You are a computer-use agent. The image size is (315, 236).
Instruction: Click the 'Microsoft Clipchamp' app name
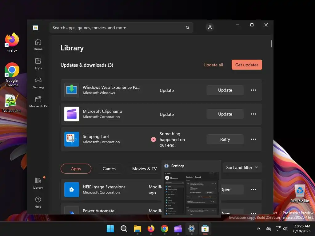click(102, 111)
